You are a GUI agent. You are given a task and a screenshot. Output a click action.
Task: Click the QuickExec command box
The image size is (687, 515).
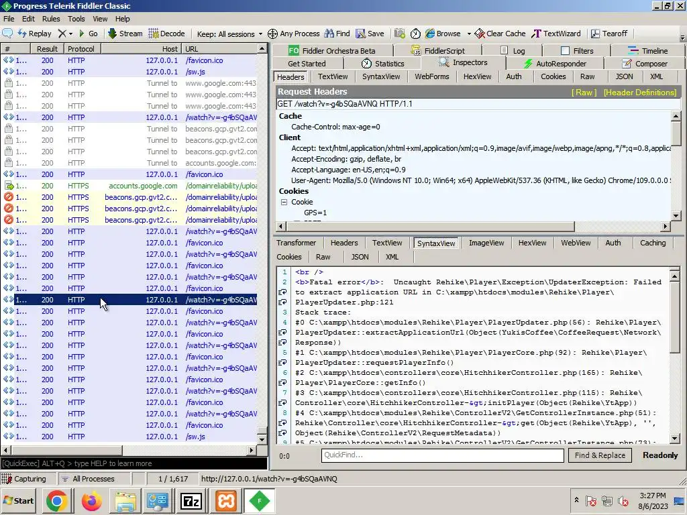coord(134,463)
